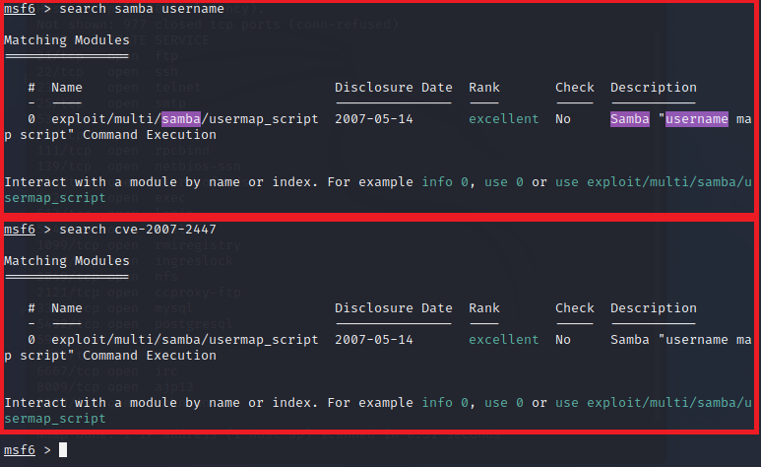This screenshot has width=761, height=467.
Task: Click 'sermap_script' wrapped text in second hint
Action: (x=55, y=419)
